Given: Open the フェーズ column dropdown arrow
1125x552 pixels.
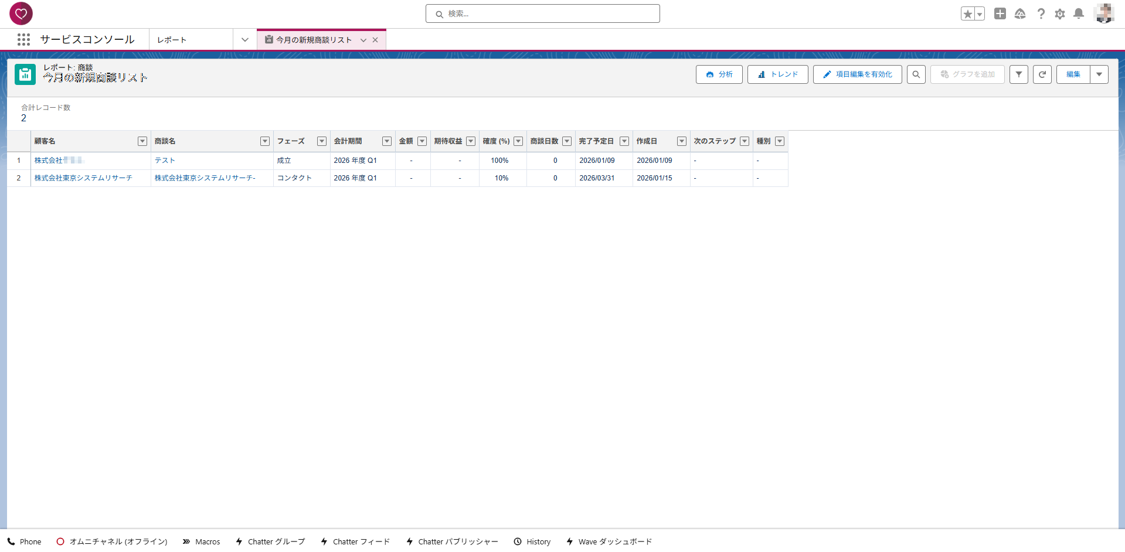Looking at the screenshot, I should point(321,141).
